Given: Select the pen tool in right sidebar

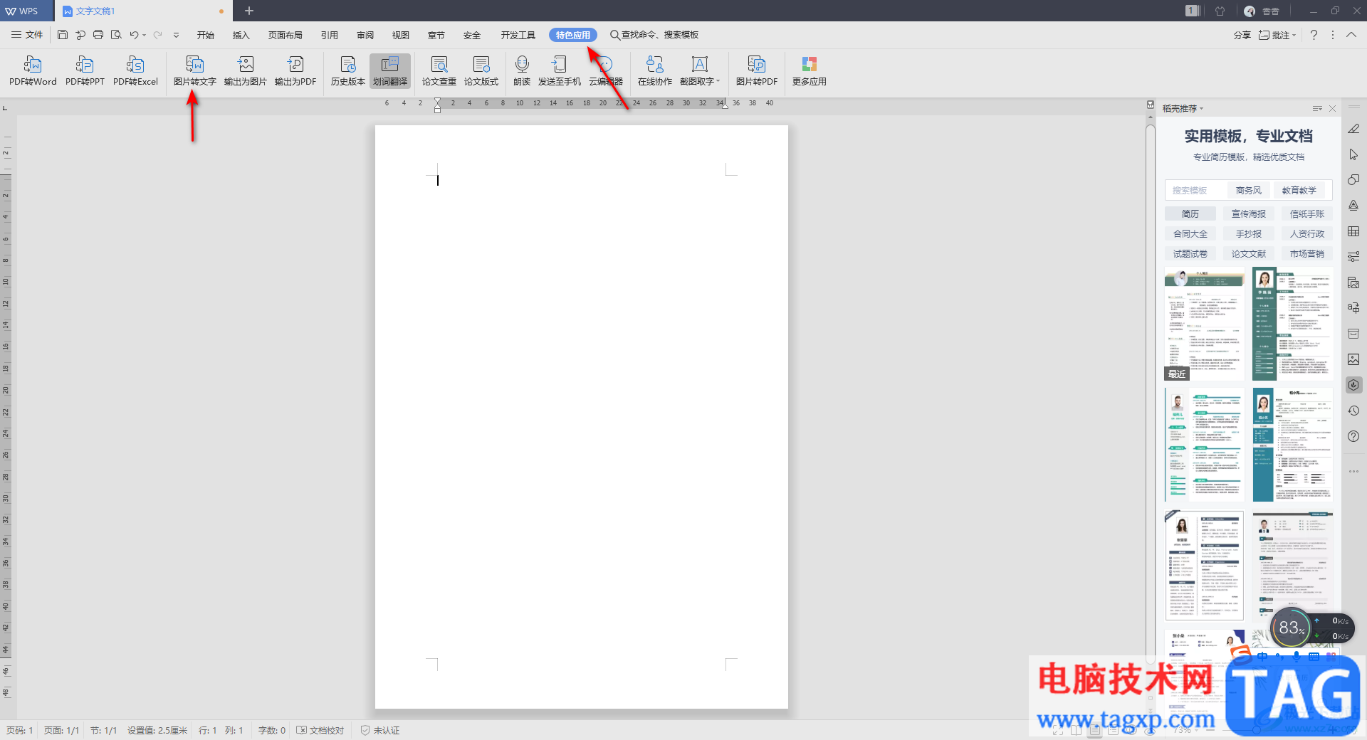Looking at the screenshot, I should tap(1353, 129).
